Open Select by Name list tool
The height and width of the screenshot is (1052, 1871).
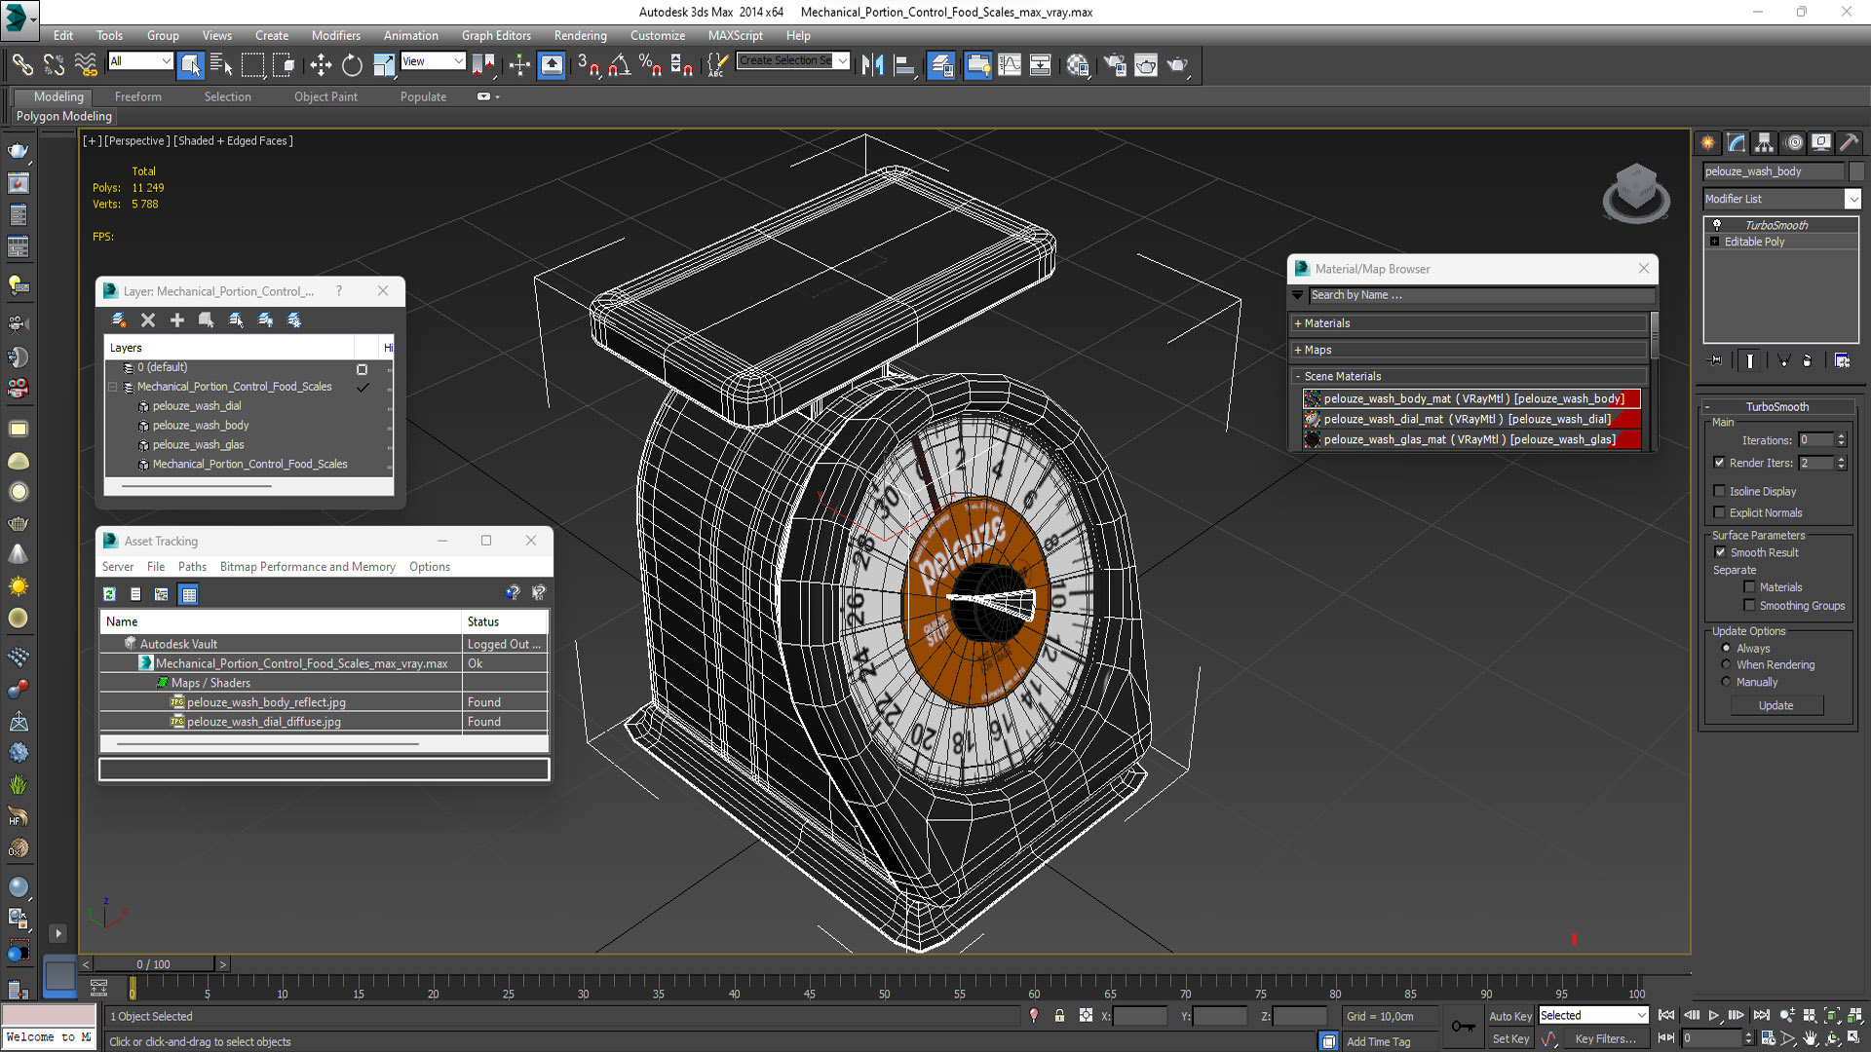tap(221, 65)
